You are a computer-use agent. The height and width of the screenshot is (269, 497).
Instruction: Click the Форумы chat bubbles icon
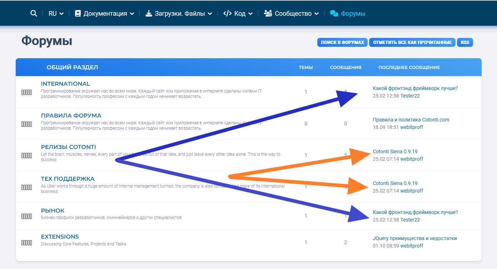pos(334,14)
